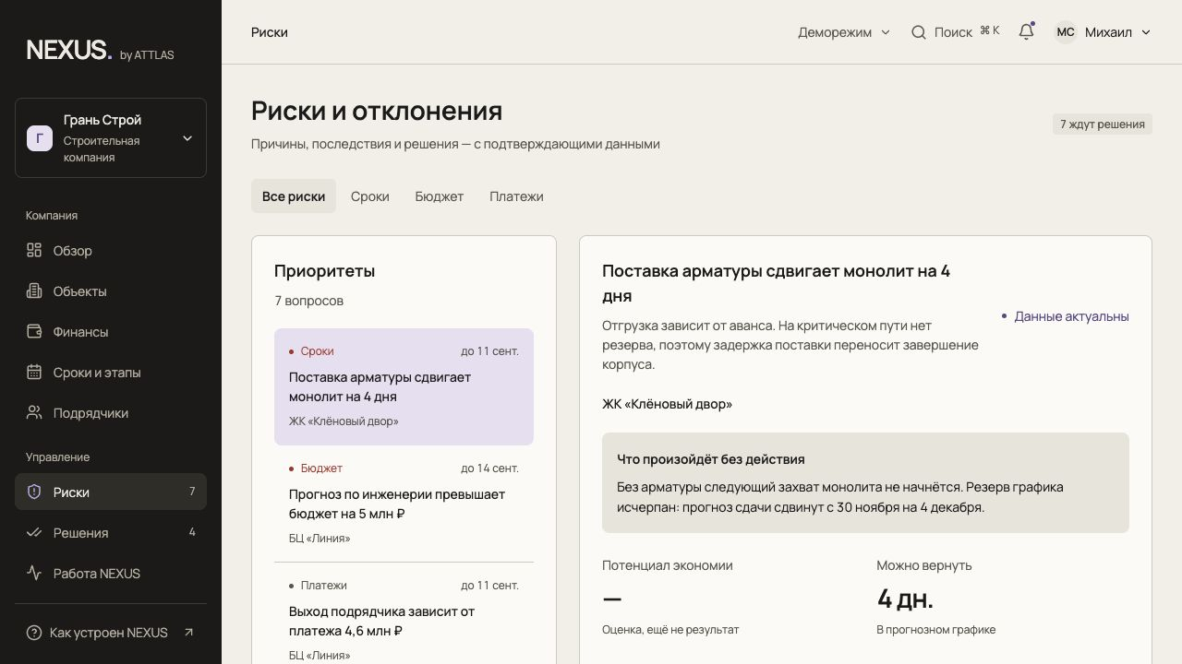Expand the Михаил account menu chevron

tap(1146, 32)
